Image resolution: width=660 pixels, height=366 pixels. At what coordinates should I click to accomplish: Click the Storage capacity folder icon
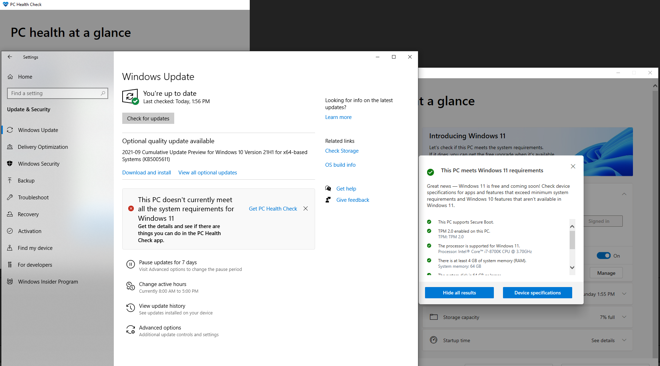[x=434, y=317]
